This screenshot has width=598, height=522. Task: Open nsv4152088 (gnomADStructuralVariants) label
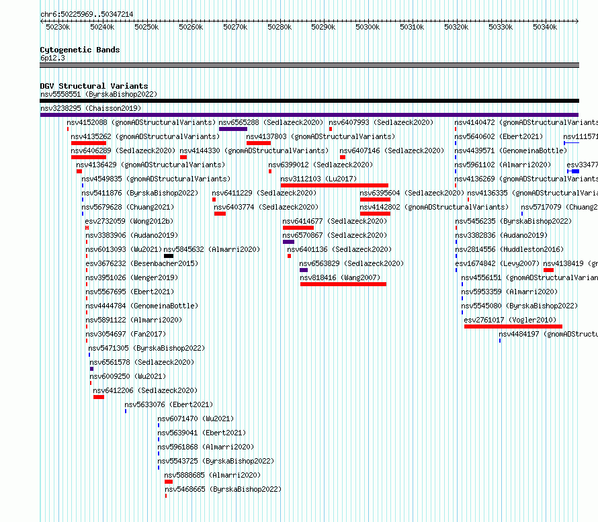coord(141,122)
